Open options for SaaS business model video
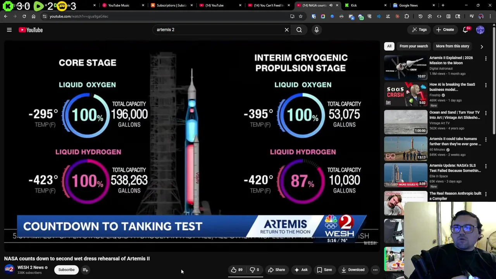The height and width of the screenshot is (279, 496). (486, 85)
